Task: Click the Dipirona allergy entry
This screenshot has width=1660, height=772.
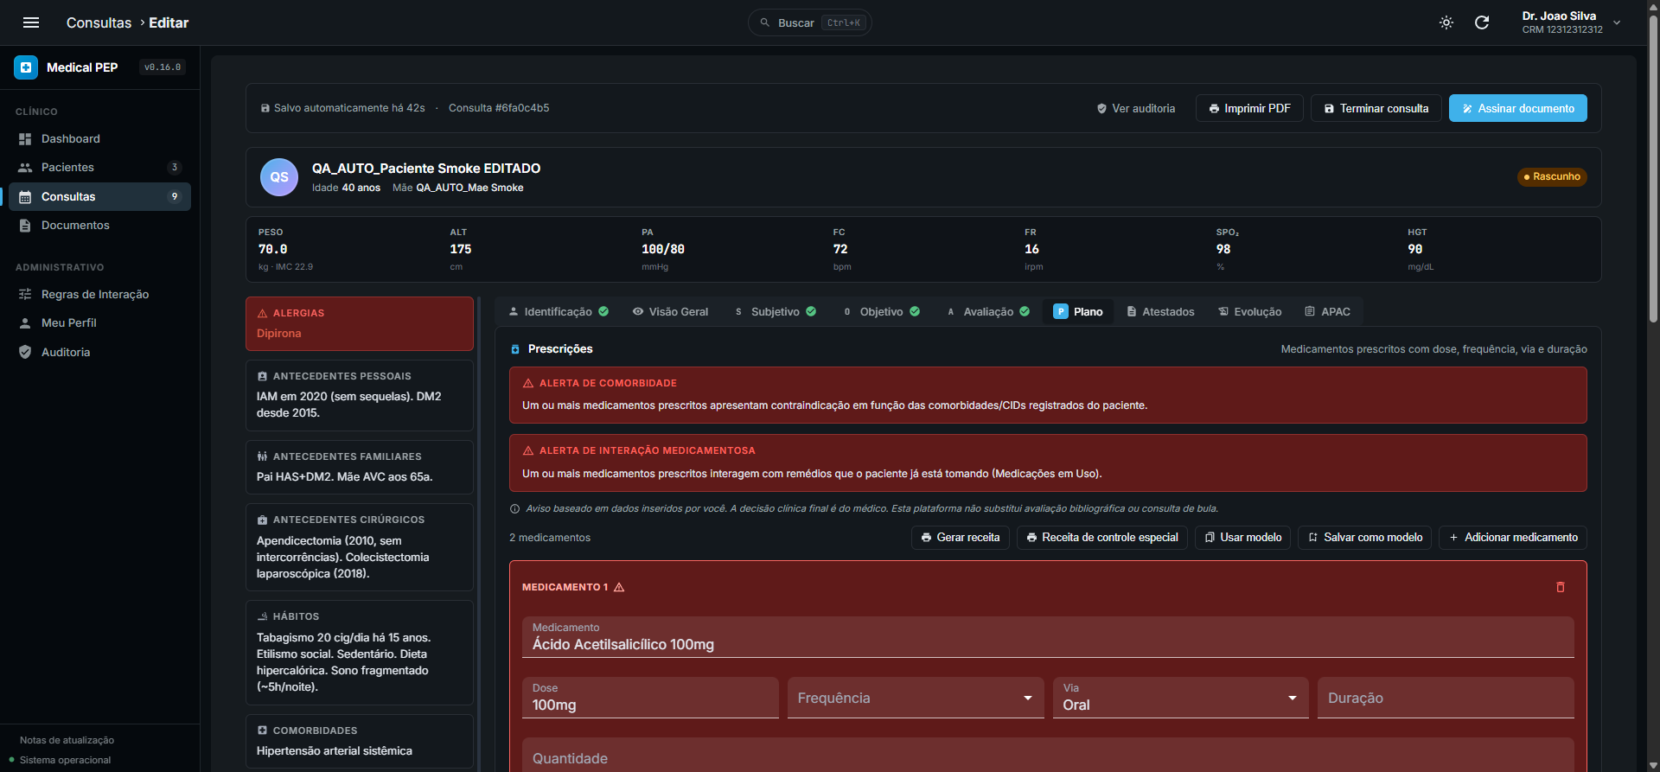Action: point(278,333)
